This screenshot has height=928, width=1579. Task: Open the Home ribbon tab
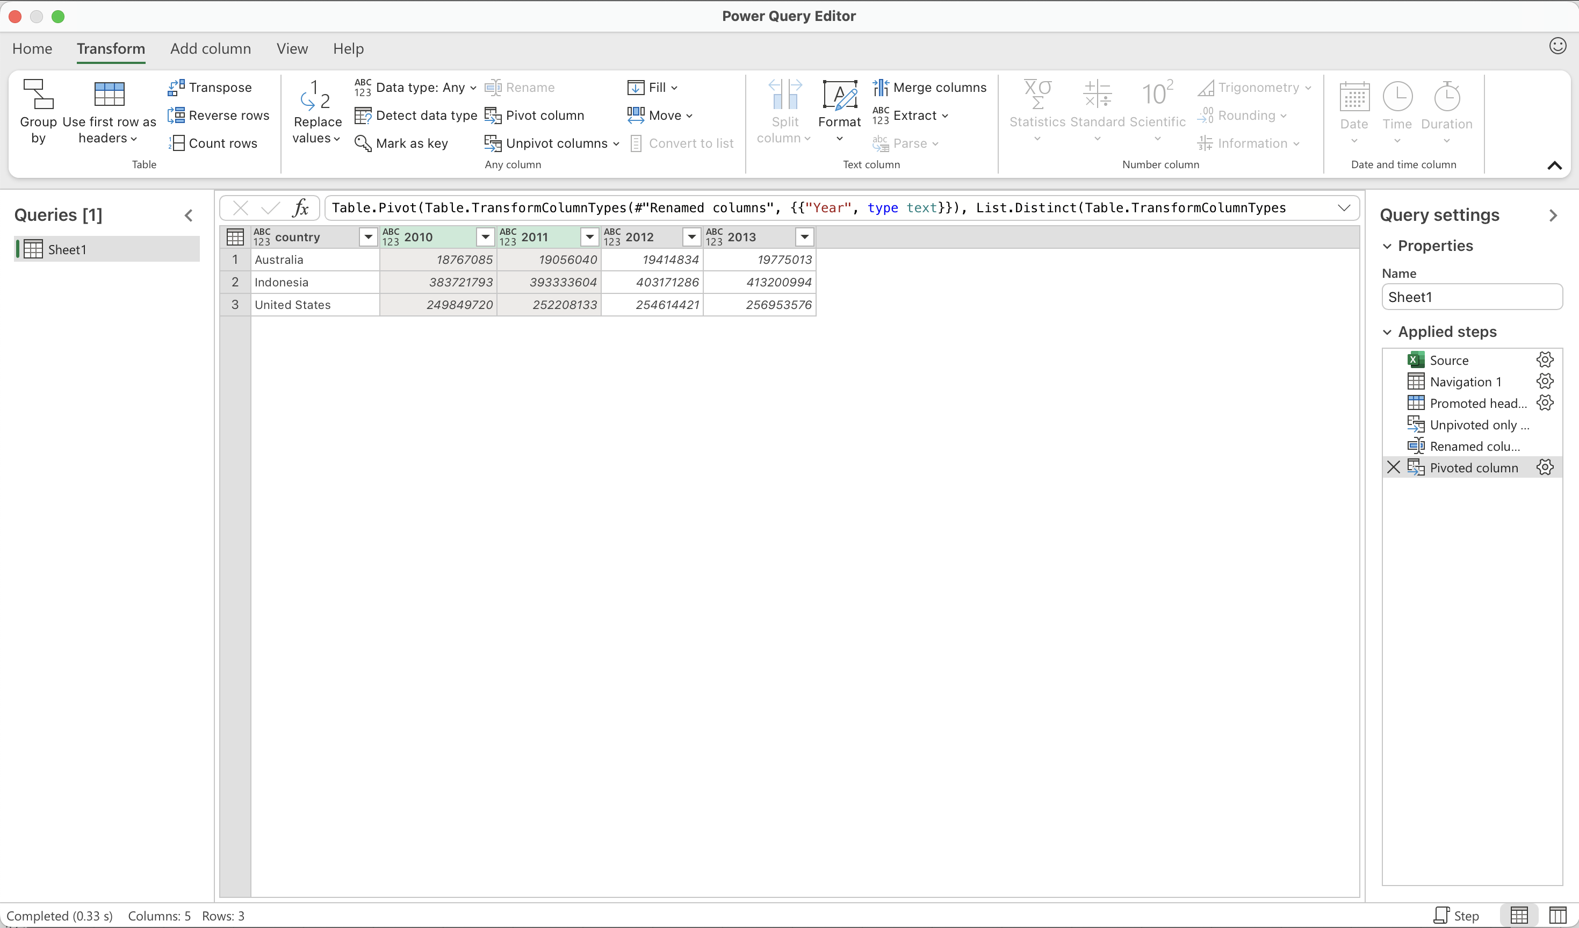32,49
